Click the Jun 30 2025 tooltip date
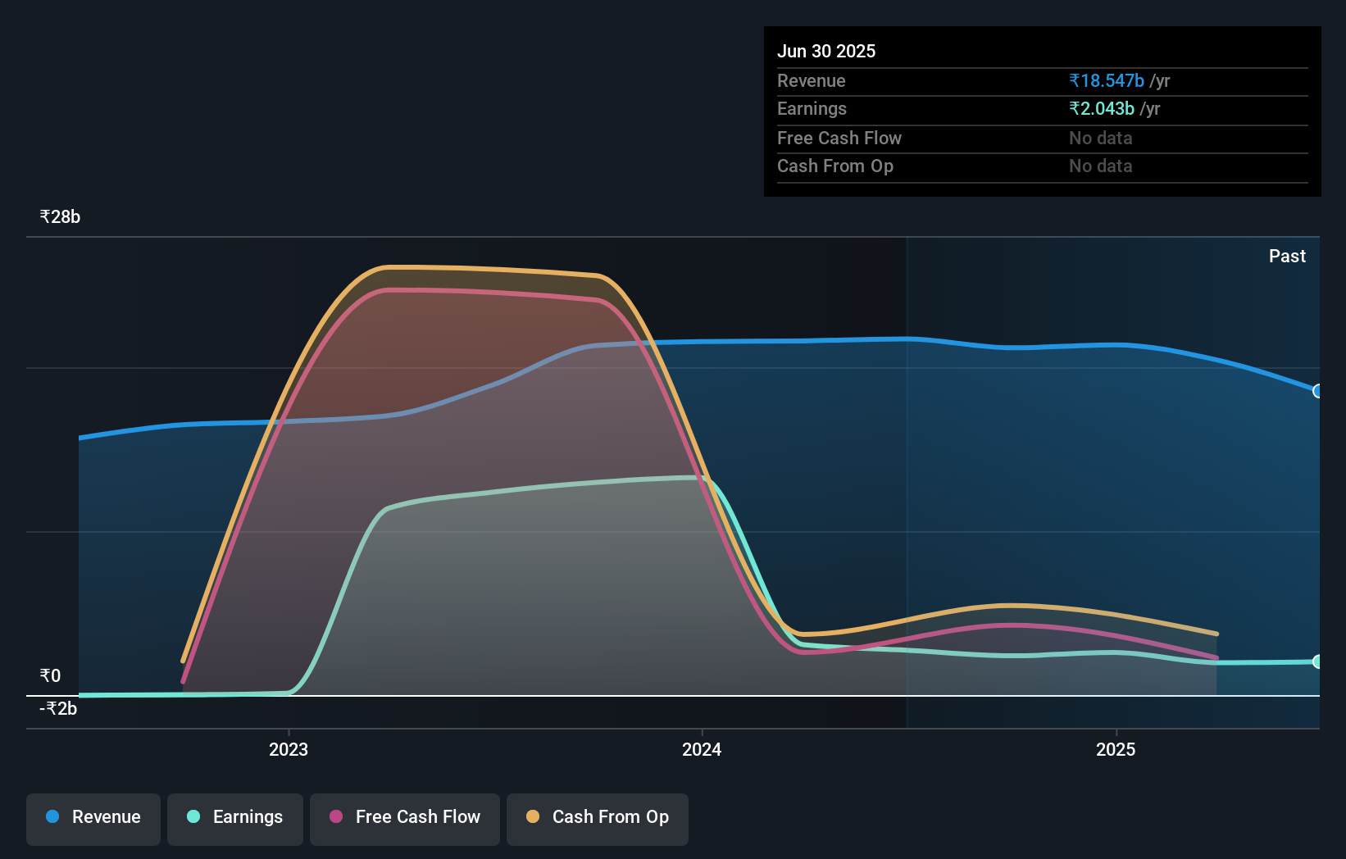 [x=826, y=51]
